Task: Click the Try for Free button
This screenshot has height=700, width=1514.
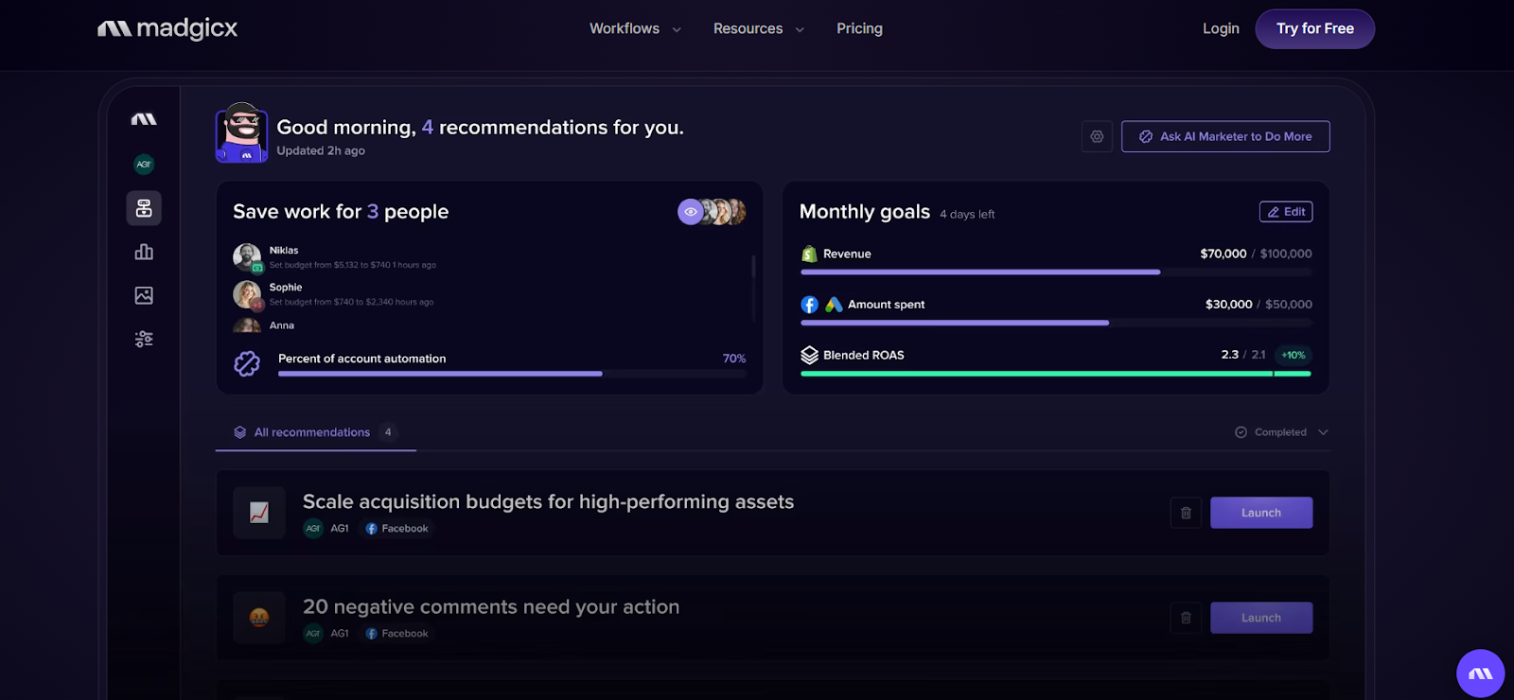Action: (x=1314, y=29)
